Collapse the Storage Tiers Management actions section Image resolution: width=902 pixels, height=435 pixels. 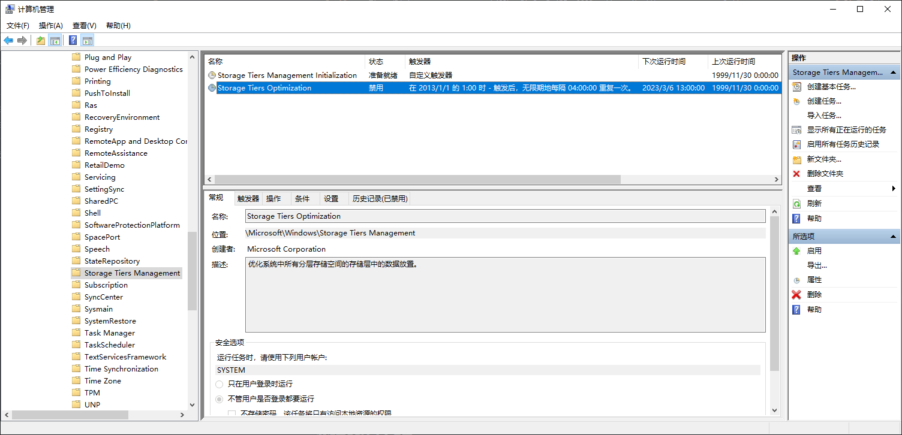pyautogui.click(x=893, y=72)
